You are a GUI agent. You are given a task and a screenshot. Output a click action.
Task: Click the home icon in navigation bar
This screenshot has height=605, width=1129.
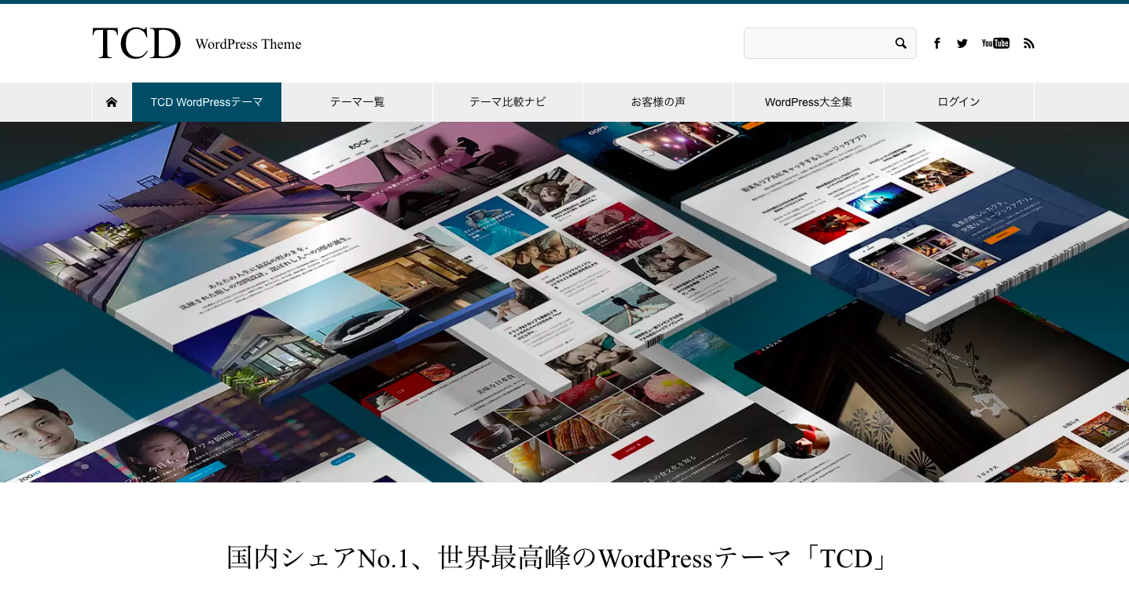112,102
